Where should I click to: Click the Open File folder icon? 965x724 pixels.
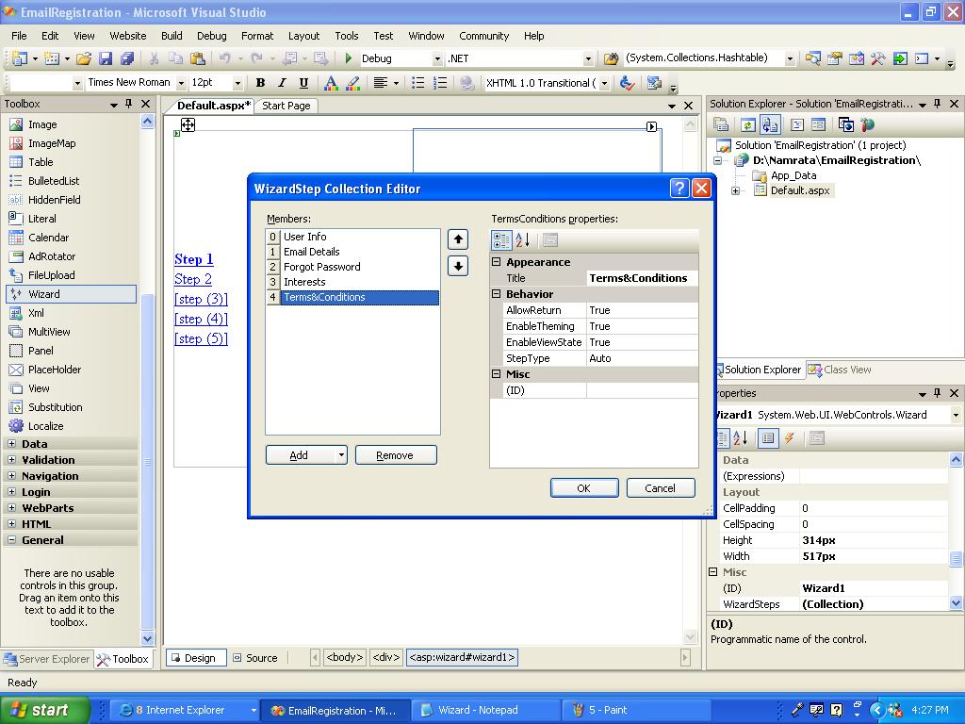pos(84,58)
